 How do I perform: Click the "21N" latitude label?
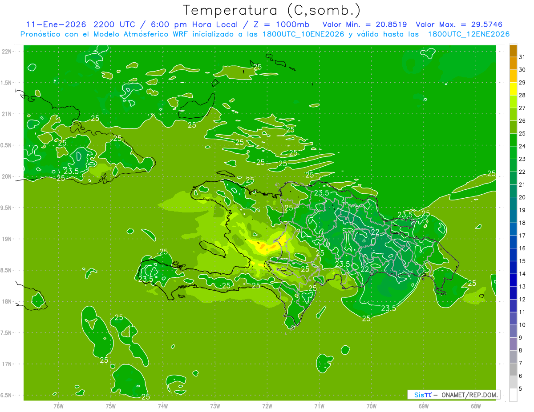click(x=8, y=114)
